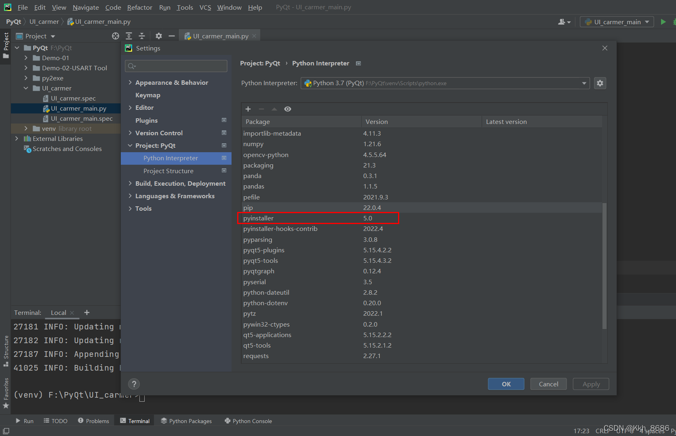
Task: Open the Problems tool tab
Action: point(93,421)
